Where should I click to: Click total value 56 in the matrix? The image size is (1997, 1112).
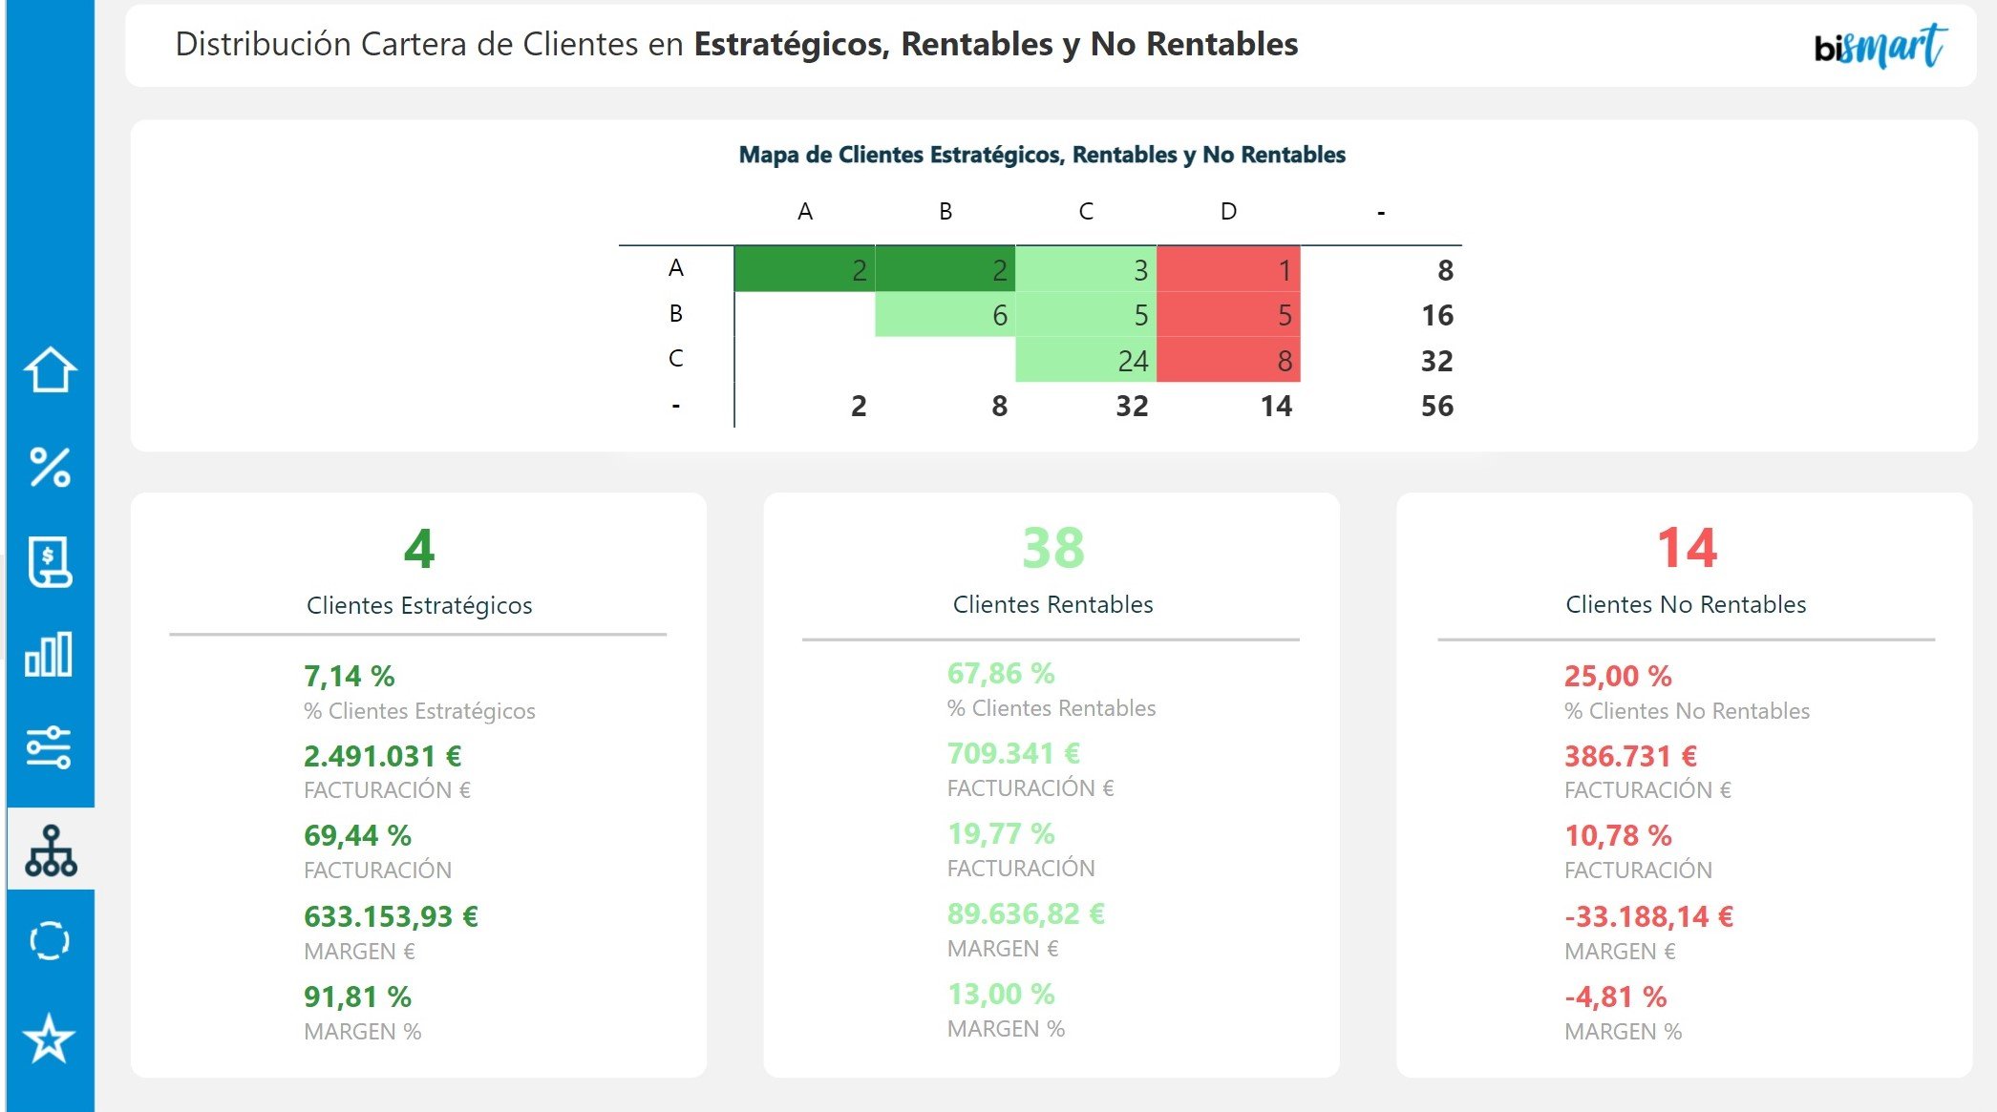click(1438, 405)
